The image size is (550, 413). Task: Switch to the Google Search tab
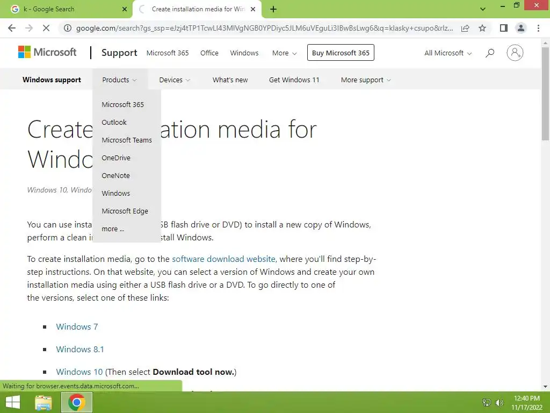pos(66,9)
